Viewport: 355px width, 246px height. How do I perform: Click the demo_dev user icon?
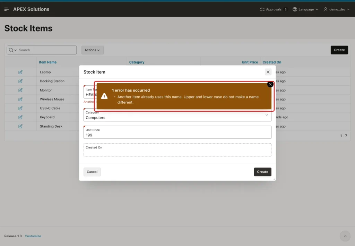tap(326, 9)
